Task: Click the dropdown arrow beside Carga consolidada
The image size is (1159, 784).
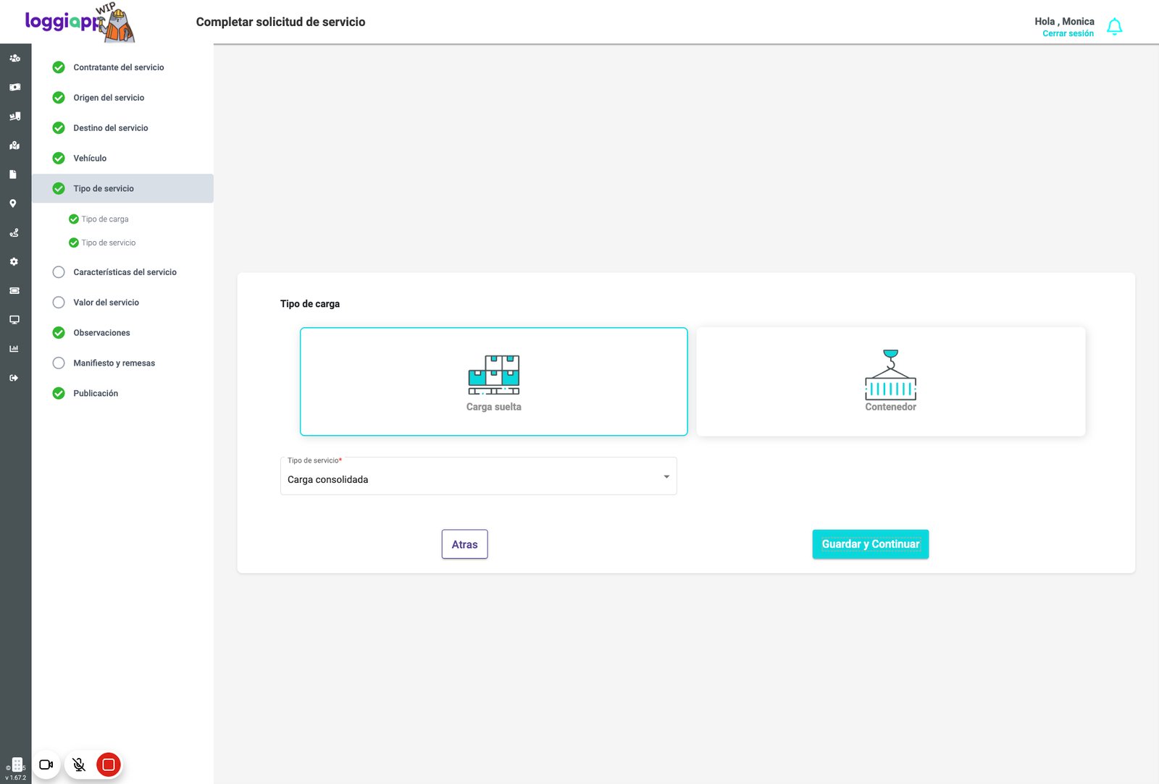Action: (x=666, y=476)
